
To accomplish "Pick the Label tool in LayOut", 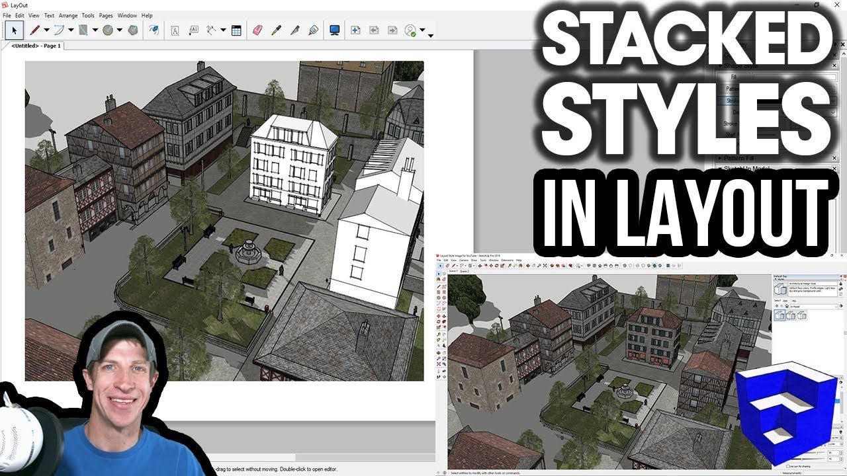I will 194,30.
